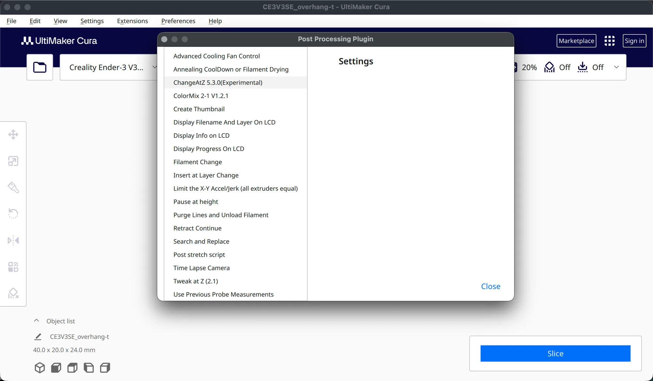Choose Retract Continue script
The image size is (653, 381).
coord(235,228)
